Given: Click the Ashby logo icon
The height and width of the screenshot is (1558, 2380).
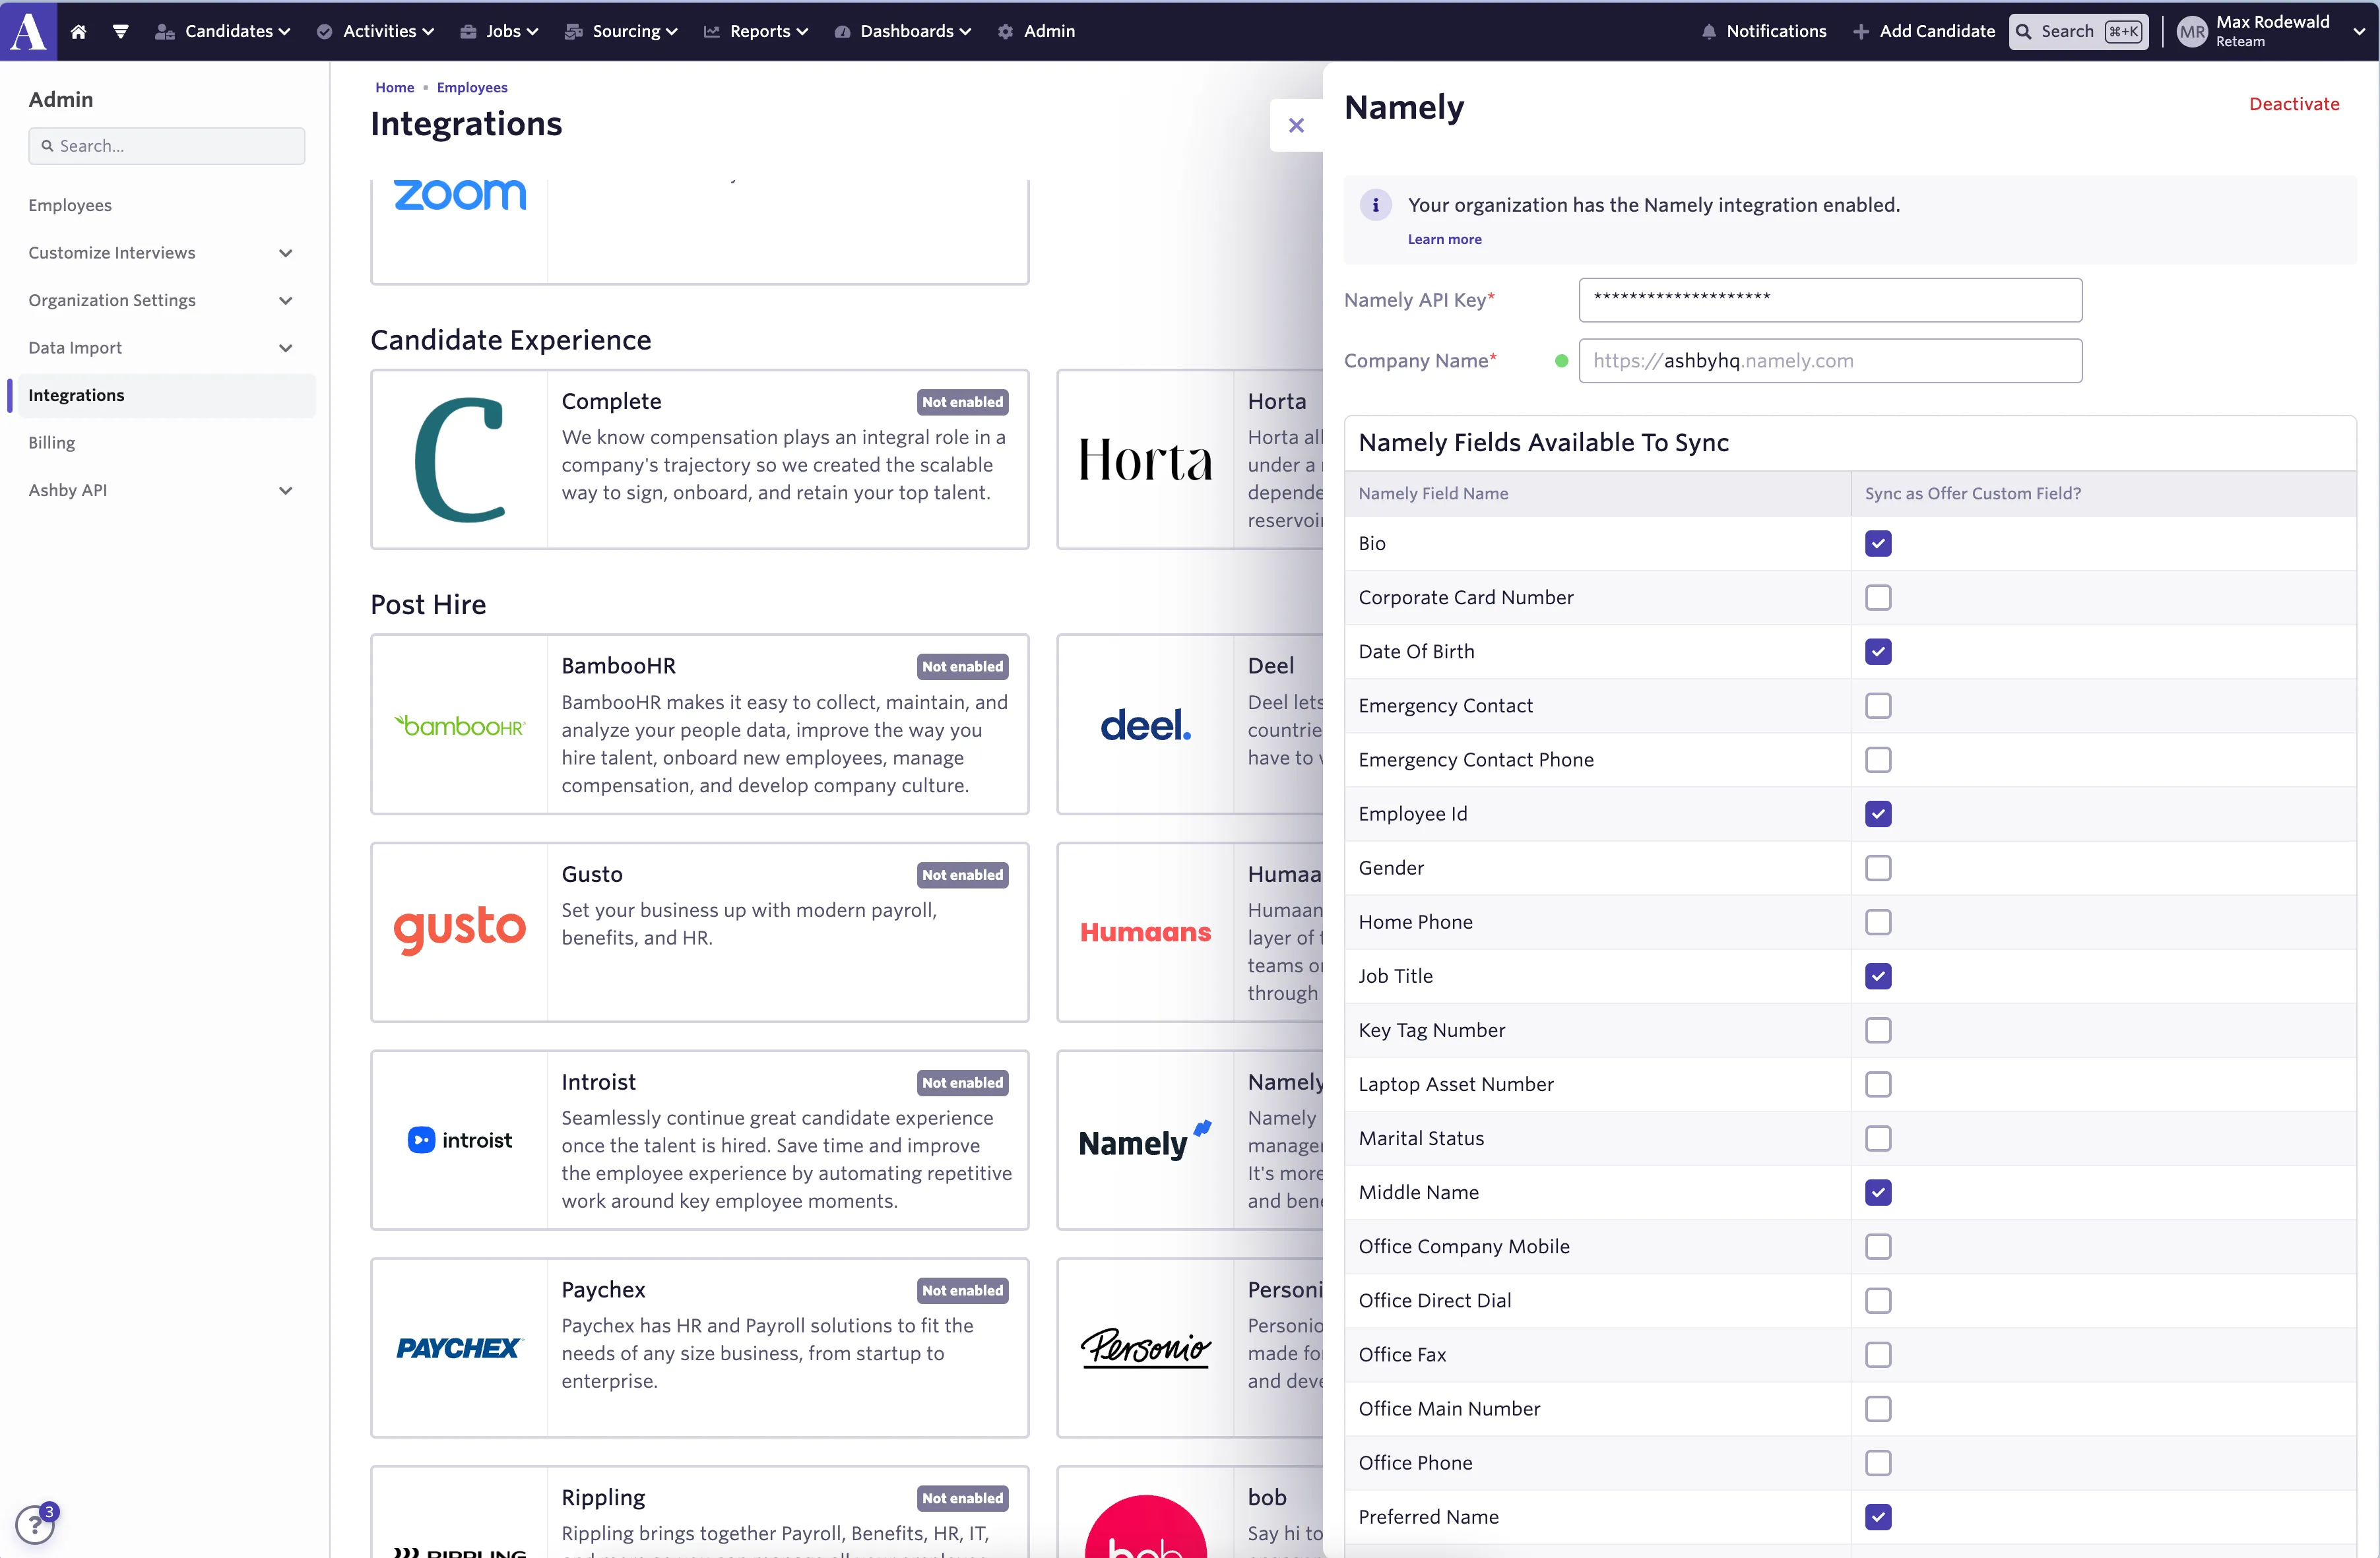Looking at the screenshot, I should 28,30.
